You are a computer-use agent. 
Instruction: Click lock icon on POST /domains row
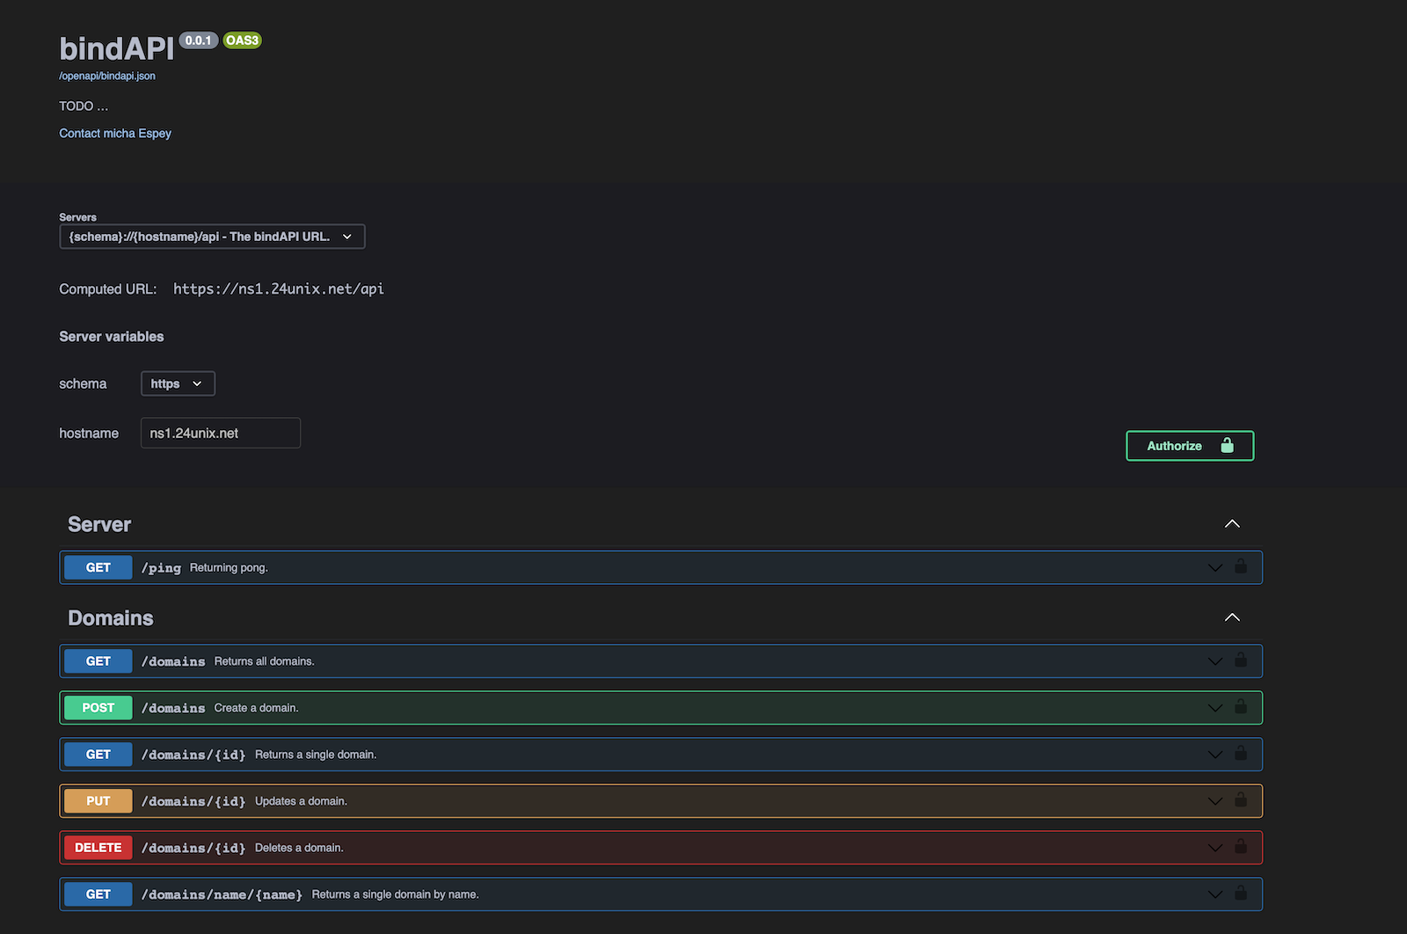(x=1240, y=706)
